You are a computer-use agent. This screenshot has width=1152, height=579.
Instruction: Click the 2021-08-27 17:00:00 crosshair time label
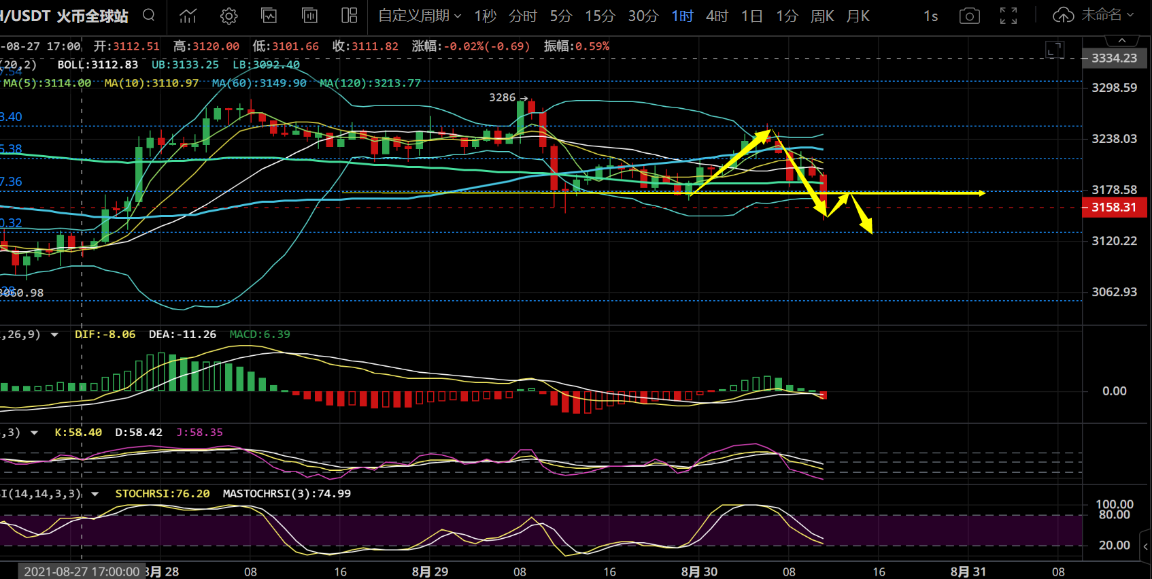pos(82,572)
